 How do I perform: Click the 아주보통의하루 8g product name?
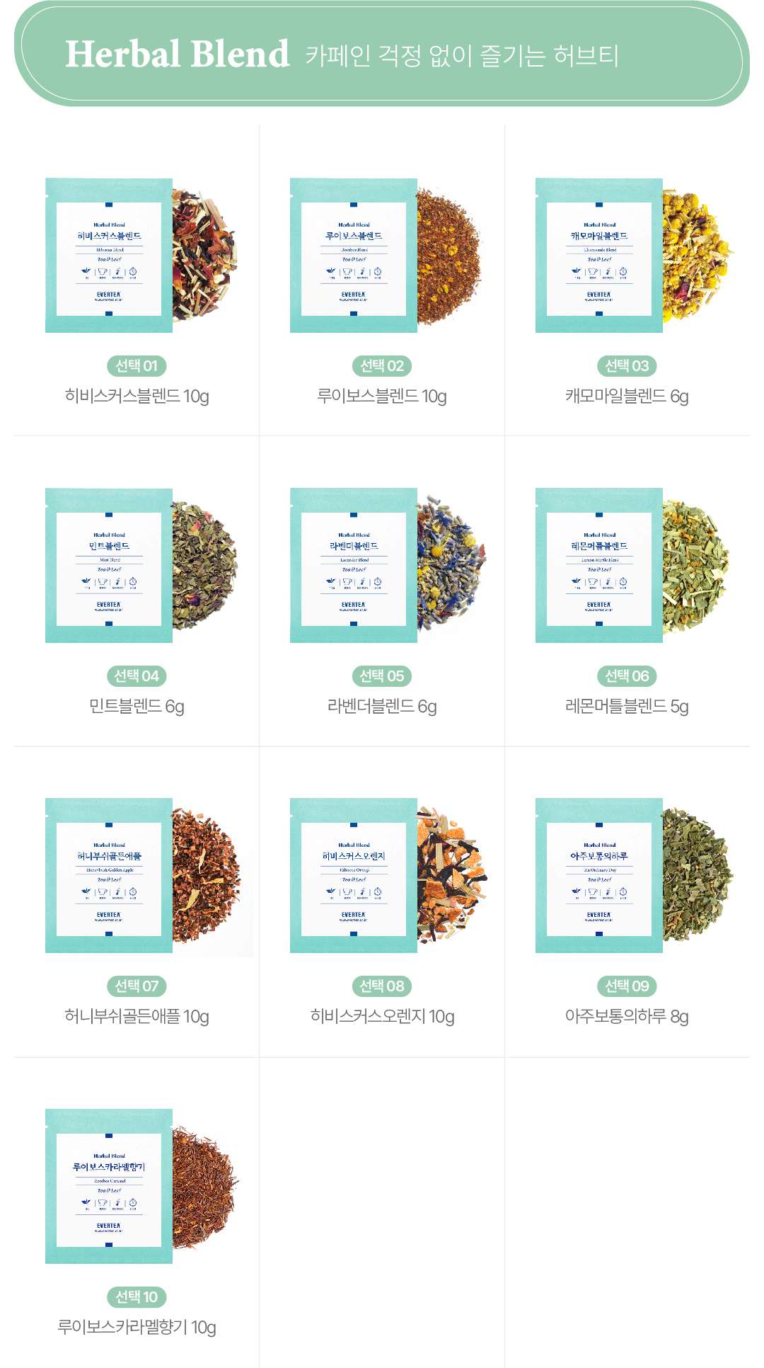point(627,1017)
